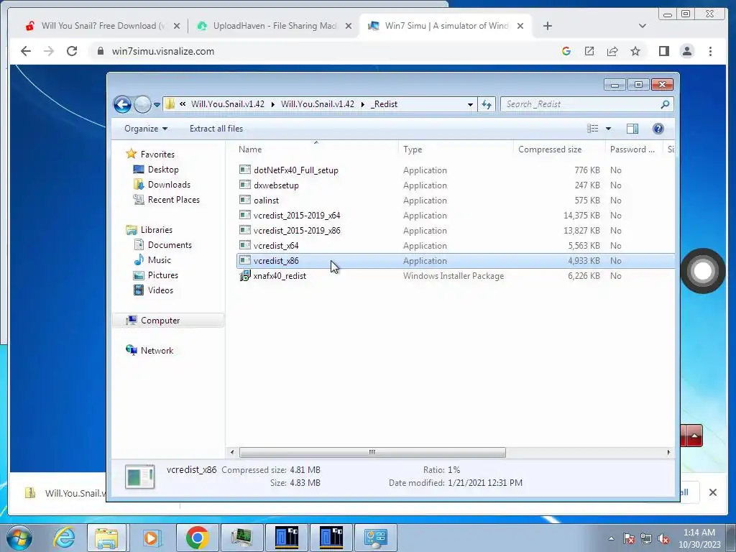Select the dxwebsetup file icon
The height and width of the screenshot is (552, 736).
pos(245,185)
